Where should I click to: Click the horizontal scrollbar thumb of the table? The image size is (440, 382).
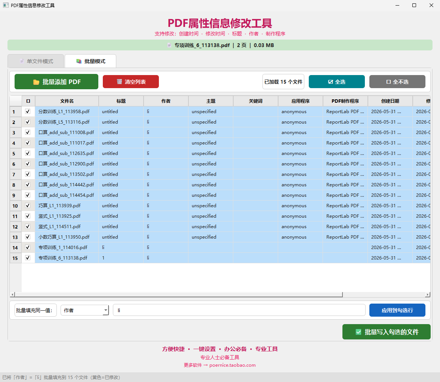point(178,295)
